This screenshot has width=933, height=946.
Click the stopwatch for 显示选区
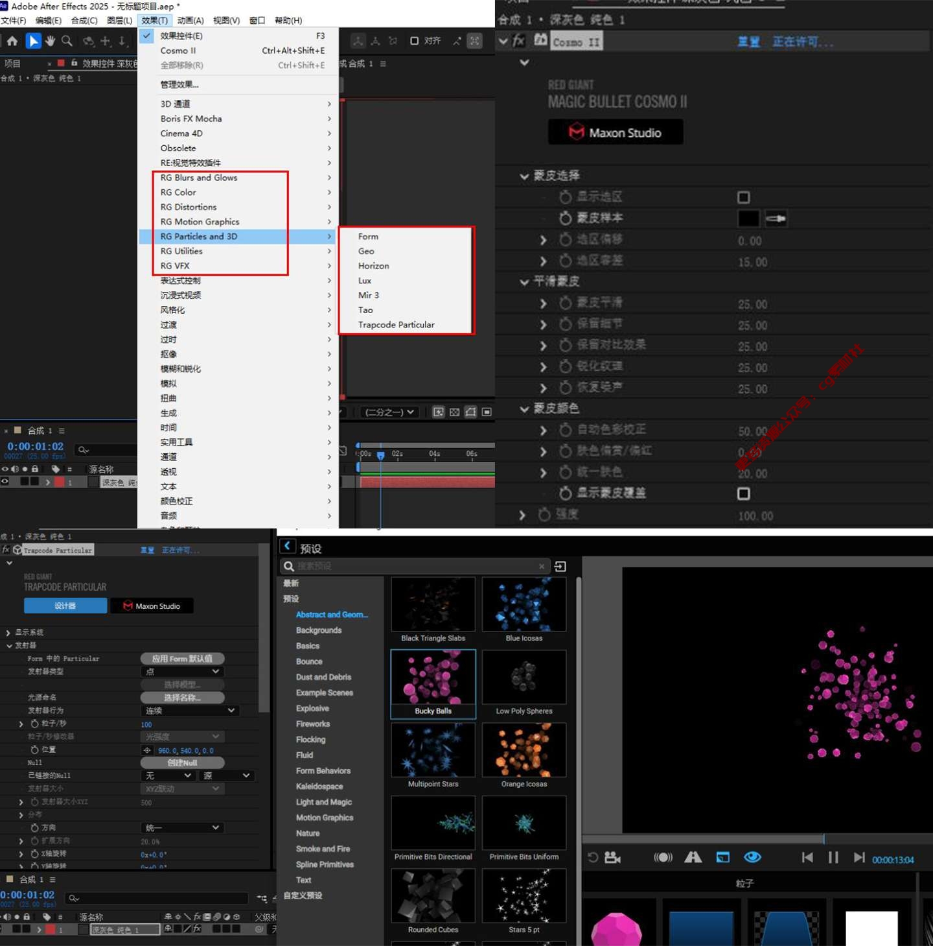pyautogui.click(x=565, y=196)
